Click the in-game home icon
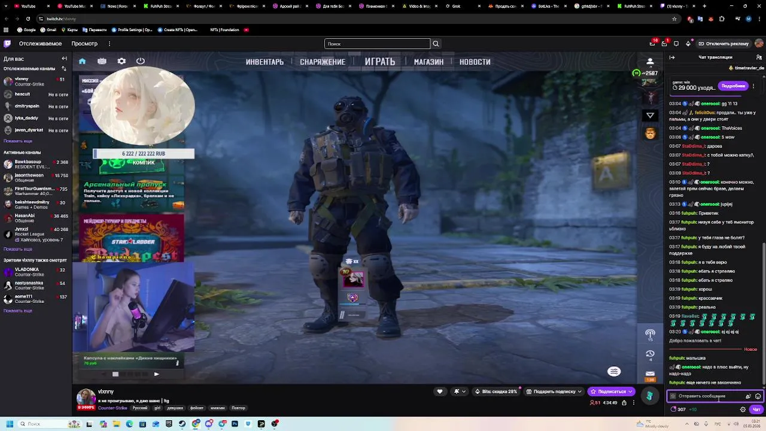Image resolution: width=766 pixels, height=431 pixels. (82, 61)
